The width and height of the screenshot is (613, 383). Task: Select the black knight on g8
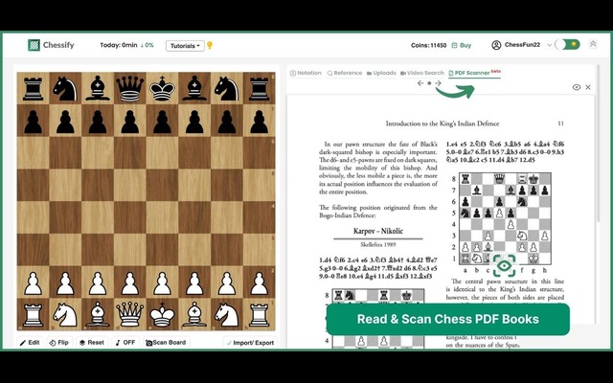227,88
